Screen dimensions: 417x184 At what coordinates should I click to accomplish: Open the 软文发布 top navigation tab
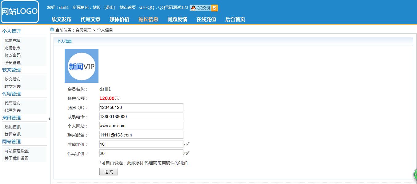click(x=62, y=19)
